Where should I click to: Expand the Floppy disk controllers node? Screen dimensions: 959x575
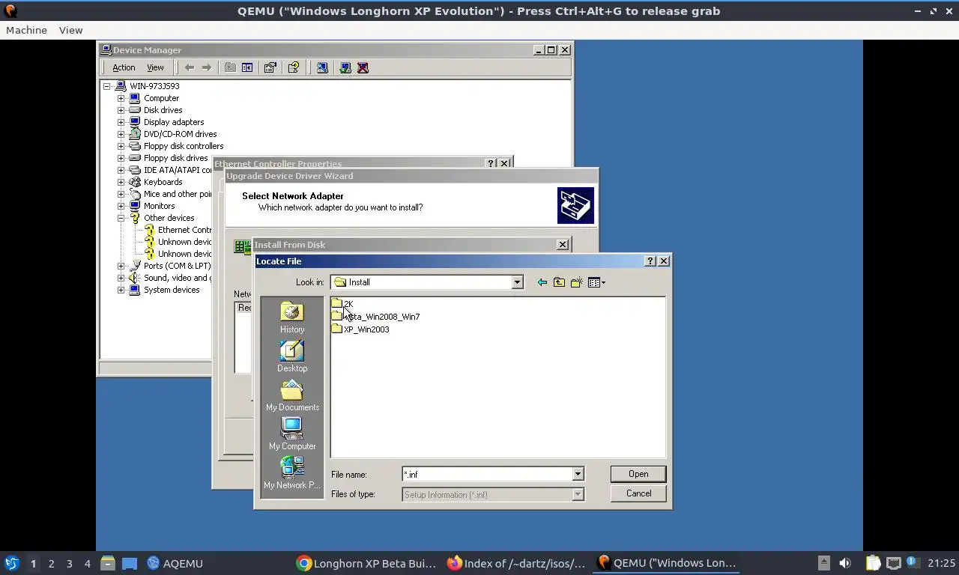point(121,146)
